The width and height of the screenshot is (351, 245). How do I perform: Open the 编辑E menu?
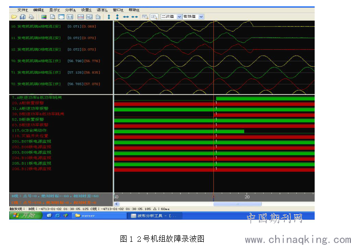(x=39, y=10)
